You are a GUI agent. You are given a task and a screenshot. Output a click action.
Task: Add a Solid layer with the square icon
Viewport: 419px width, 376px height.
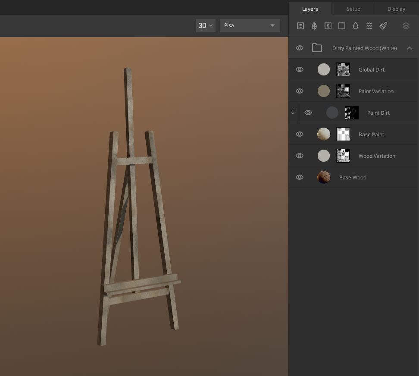click(341, 25)
